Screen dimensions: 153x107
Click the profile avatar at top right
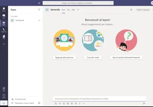152,3
